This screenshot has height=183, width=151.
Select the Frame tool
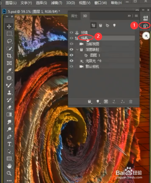[x=9, y=63]
